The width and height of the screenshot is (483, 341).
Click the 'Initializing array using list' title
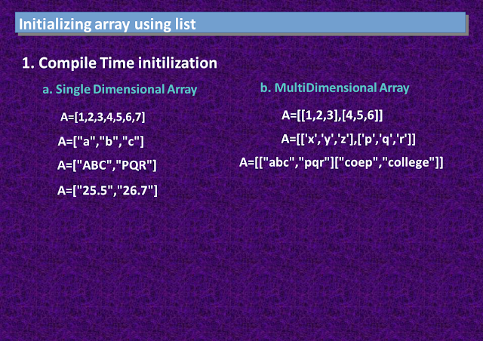pos(107,24)
